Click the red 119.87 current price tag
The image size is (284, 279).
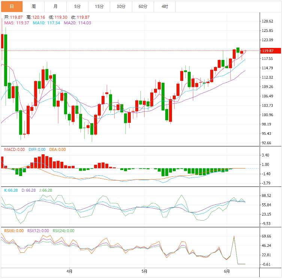pyautogui.click(x=268, y=51)
